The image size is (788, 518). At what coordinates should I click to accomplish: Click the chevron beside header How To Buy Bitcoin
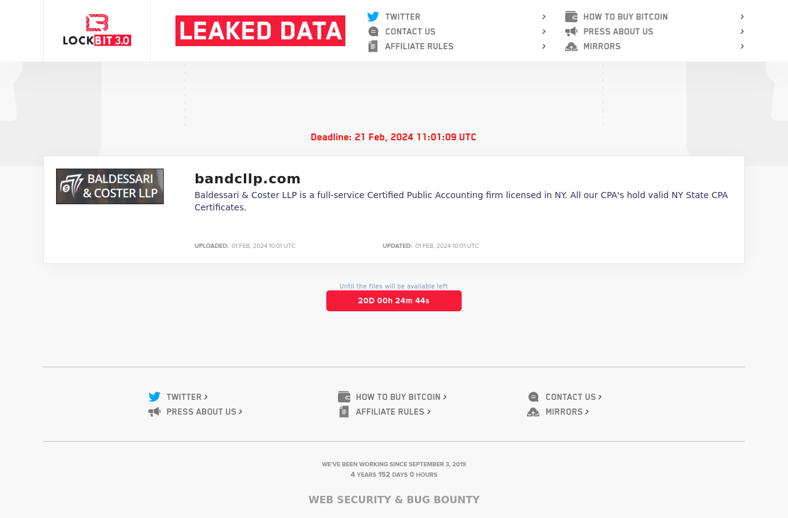pos(742,17)
